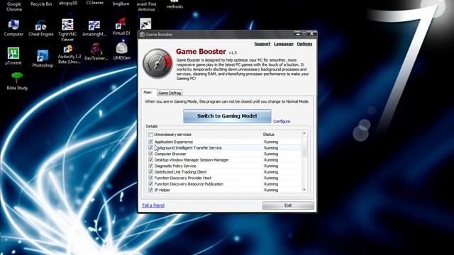
Task: Click the Game Booster title bar icon
Action: pyautogui.click(x=142, y=35)
